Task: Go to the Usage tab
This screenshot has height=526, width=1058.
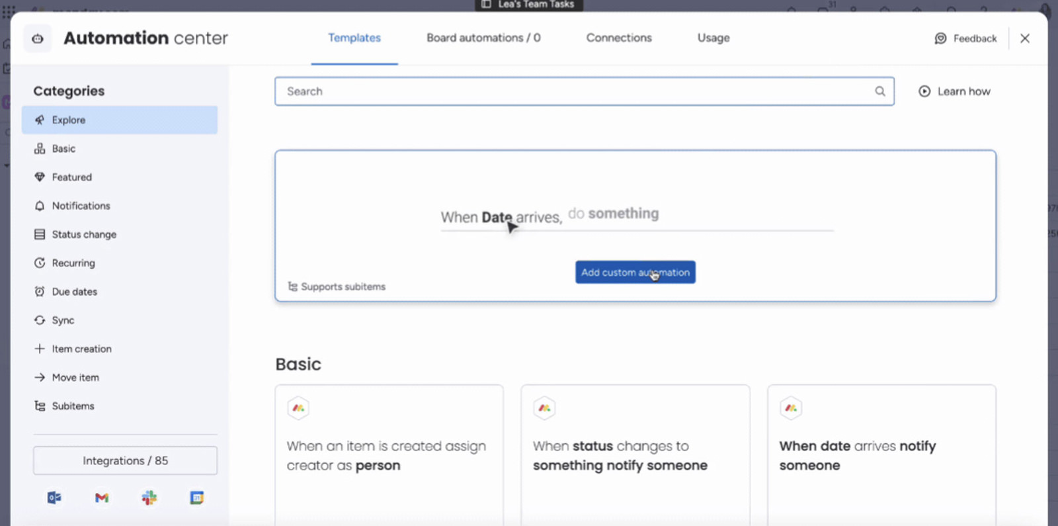Action: coord(713,38)
